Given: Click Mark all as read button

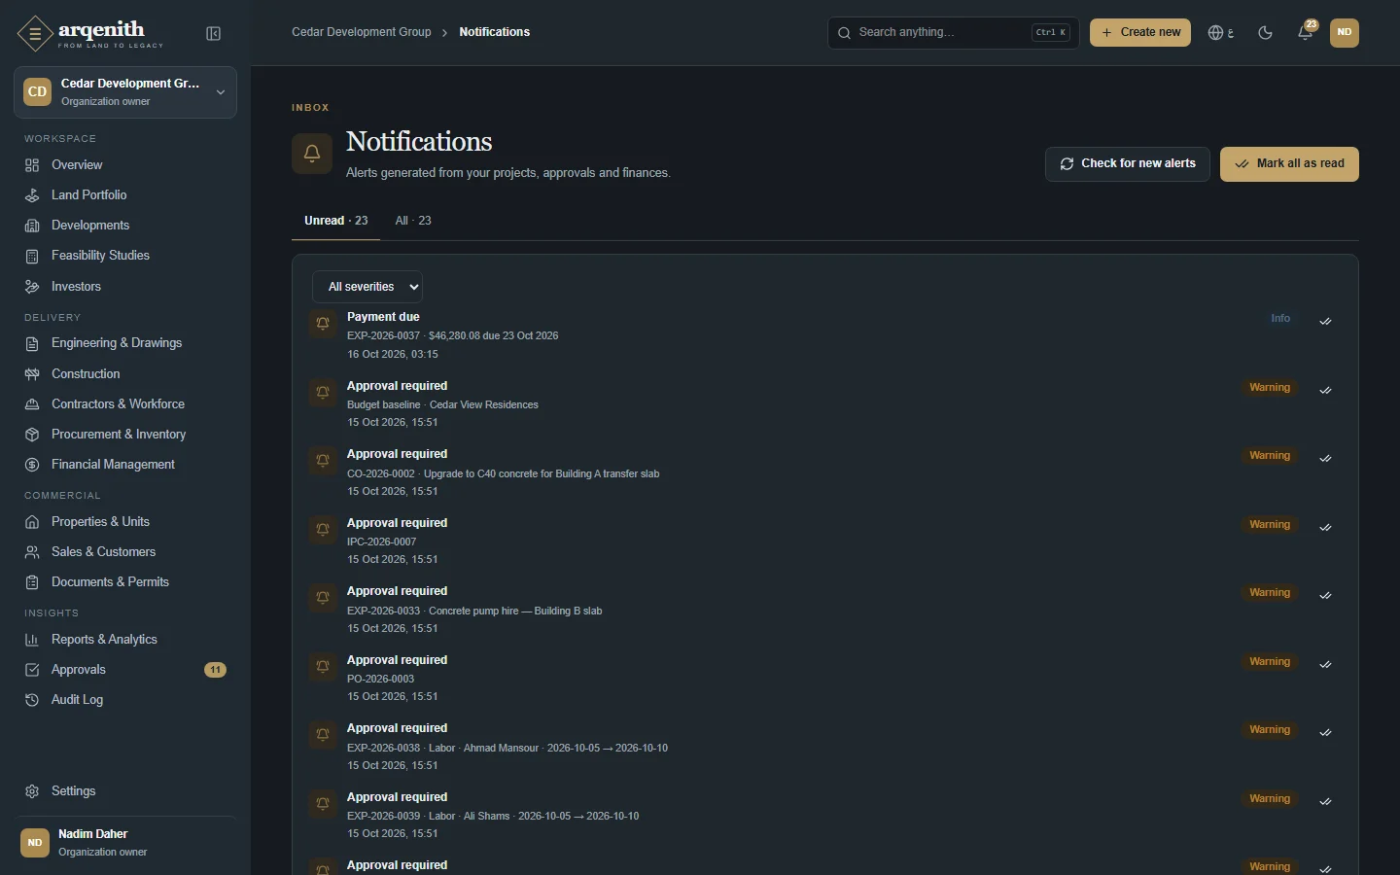Looking at the screenshot, I should [x=1289, y=164].
